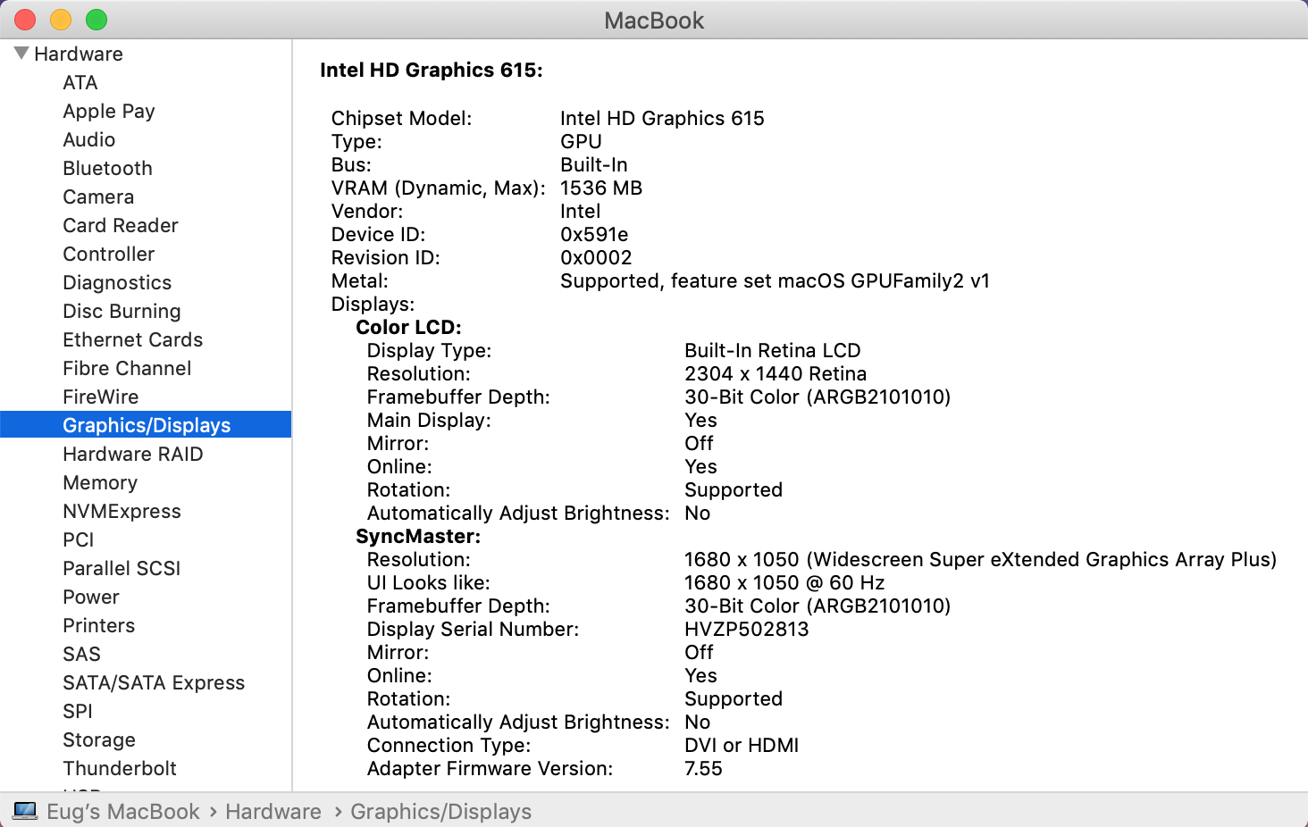
Task: Click the Intel HD Graphics 615 heading
Action: click(432, 70)
